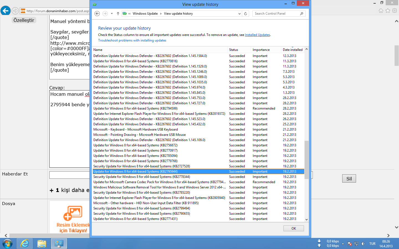Click the volume speaker tray icon
The height and width of the screenshot is (249, 399).
tap(363, 244)
